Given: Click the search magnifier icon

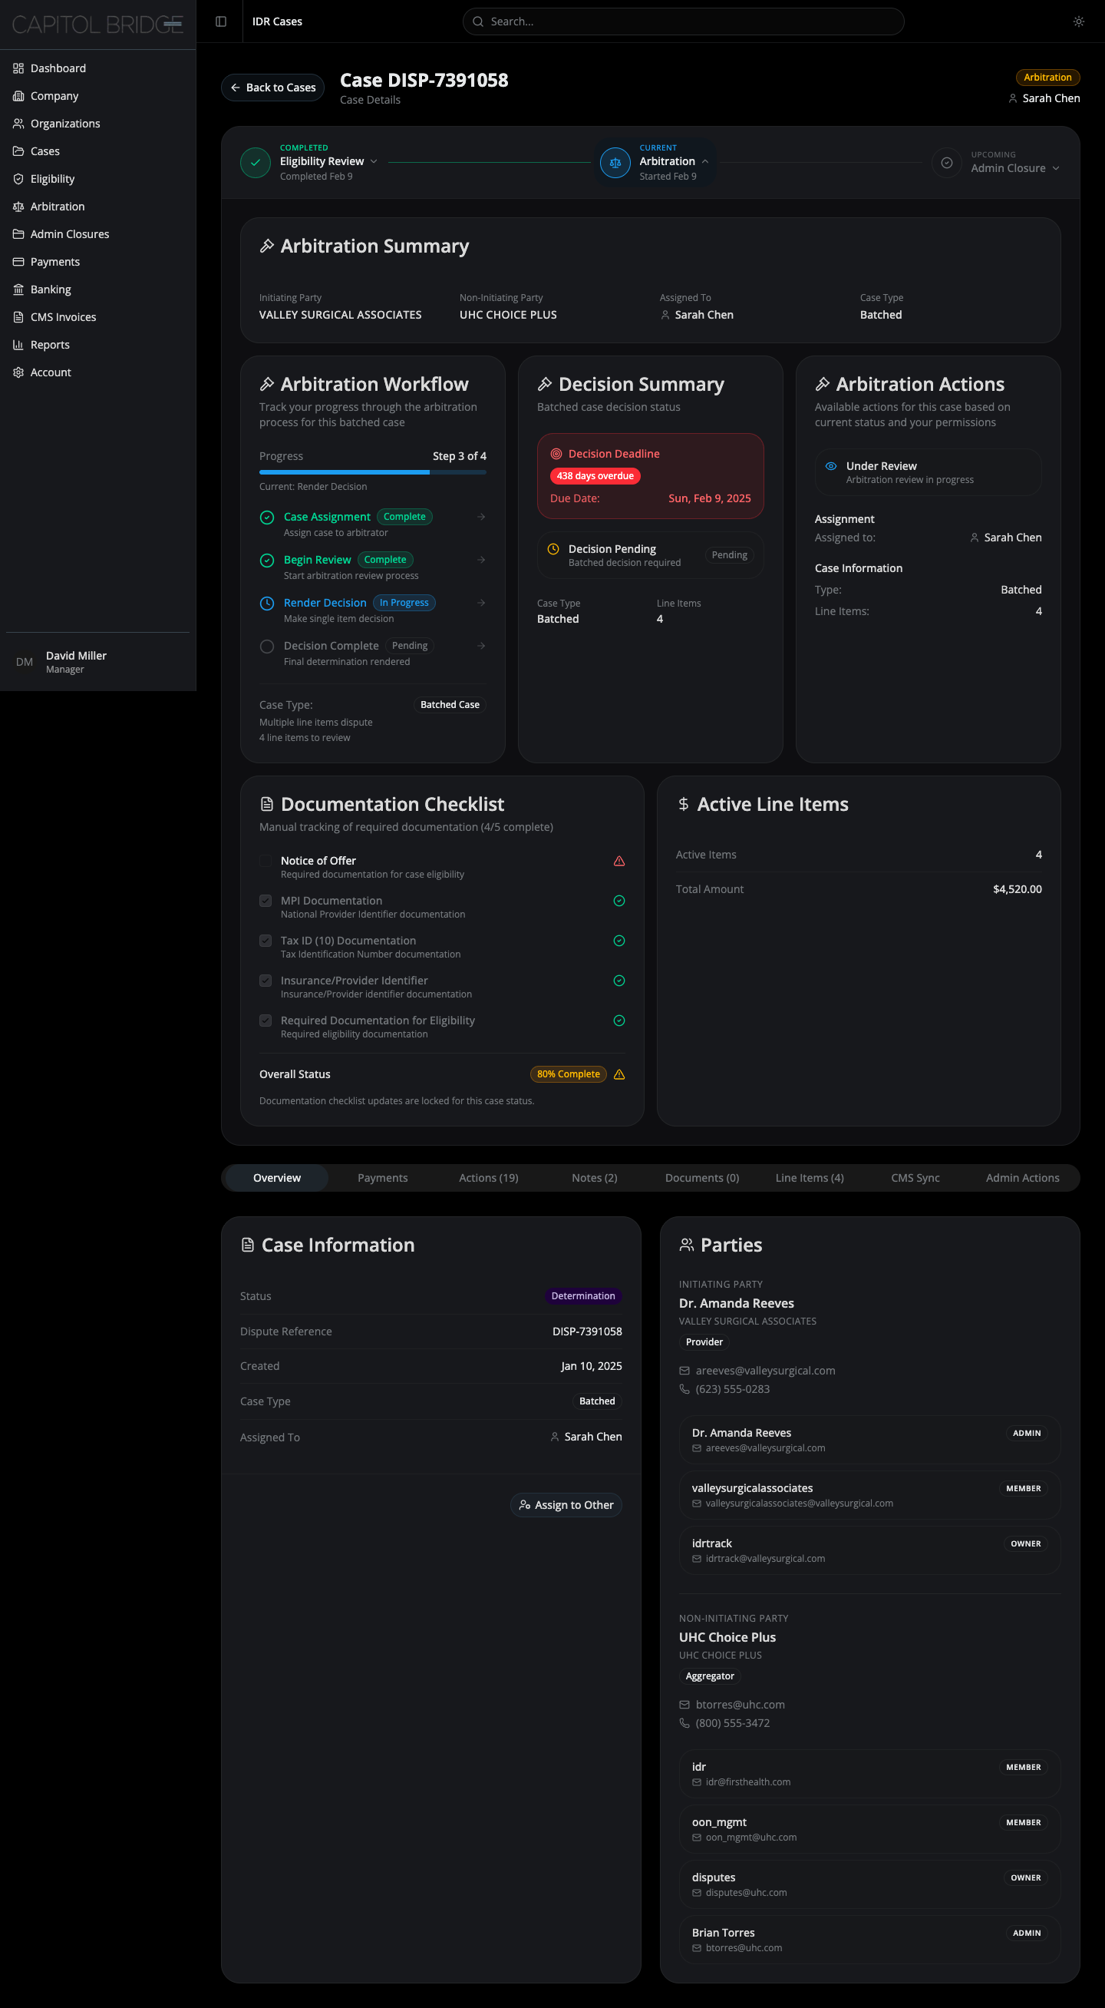Looking at the screenshot, I should 478,22.
